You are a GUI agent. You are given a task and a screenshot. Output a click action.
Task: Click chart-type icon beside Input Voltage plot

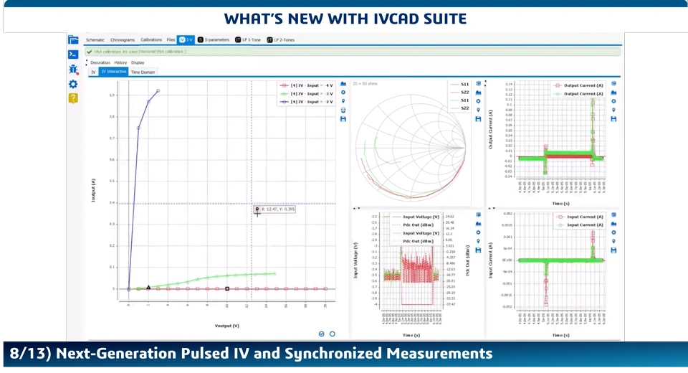(x=478, y=224)
